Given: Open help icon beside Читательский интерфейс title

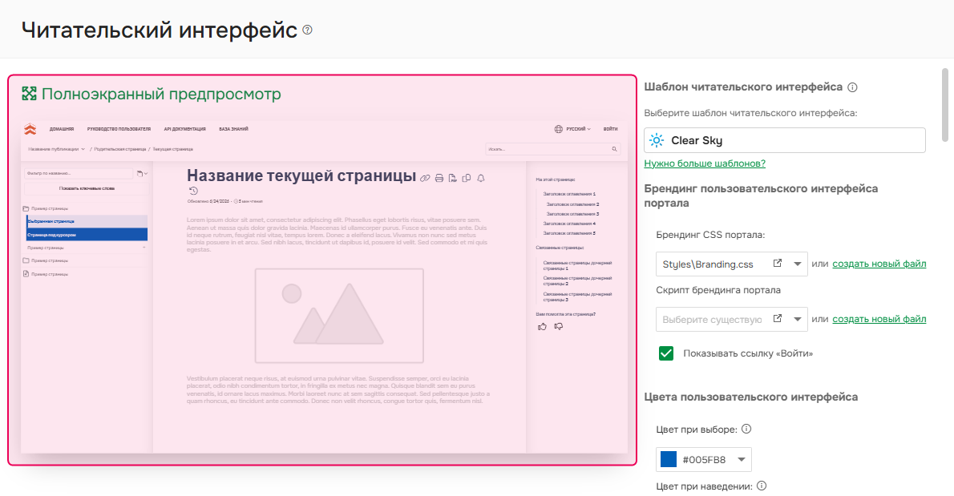Looking at the screenshot, I should click(307, 30).
